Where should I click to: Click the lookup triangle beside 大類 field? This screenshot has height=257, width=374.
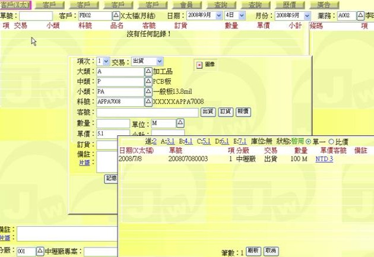coord(148,72)
